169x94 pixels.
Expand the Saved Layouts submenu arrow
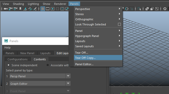tap(120, 46)
